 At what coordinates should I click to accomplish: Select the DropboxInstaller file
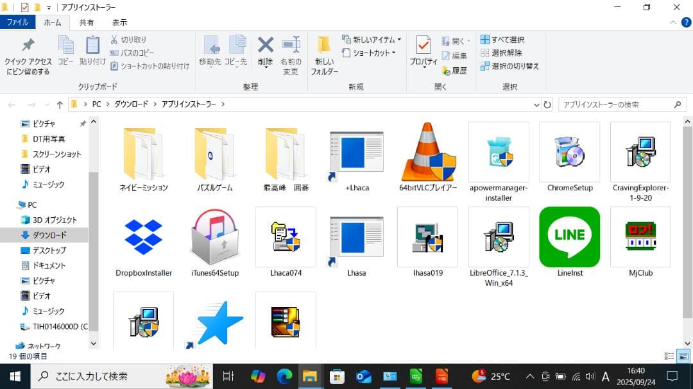click(143, 242)
